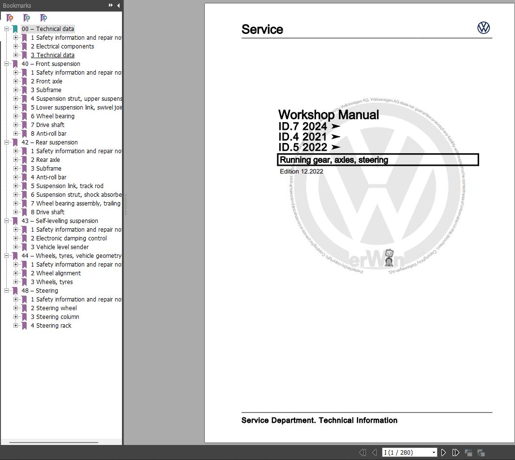Click bookmark icon beside 42 – Rear suspension
The width and height of the screenshot is (515, 460).
tap(15, 143)
